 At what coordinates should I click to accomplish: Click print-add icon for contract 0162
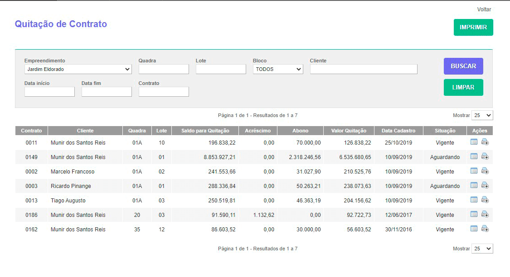(x=485, y=229)
